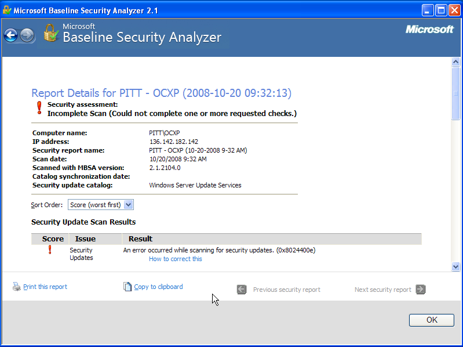
Task: Click the clipboard pages icon
Action: click(127, 287)
